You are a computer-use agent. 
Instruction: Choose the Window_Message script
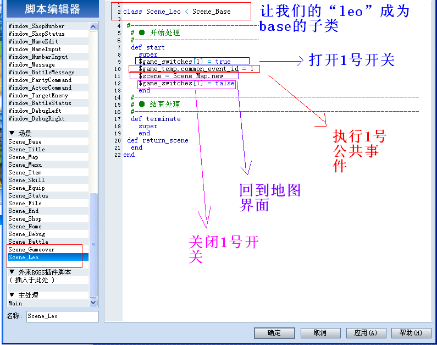click(x=48, y=65)
